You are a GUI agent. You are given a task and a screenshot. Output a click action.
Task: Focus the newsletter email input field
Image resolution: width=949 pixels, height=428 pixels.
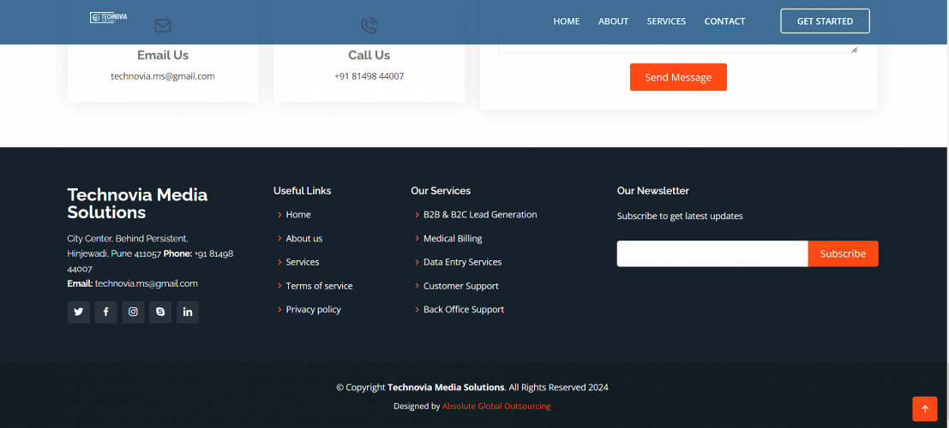click(x=712, y=254)
